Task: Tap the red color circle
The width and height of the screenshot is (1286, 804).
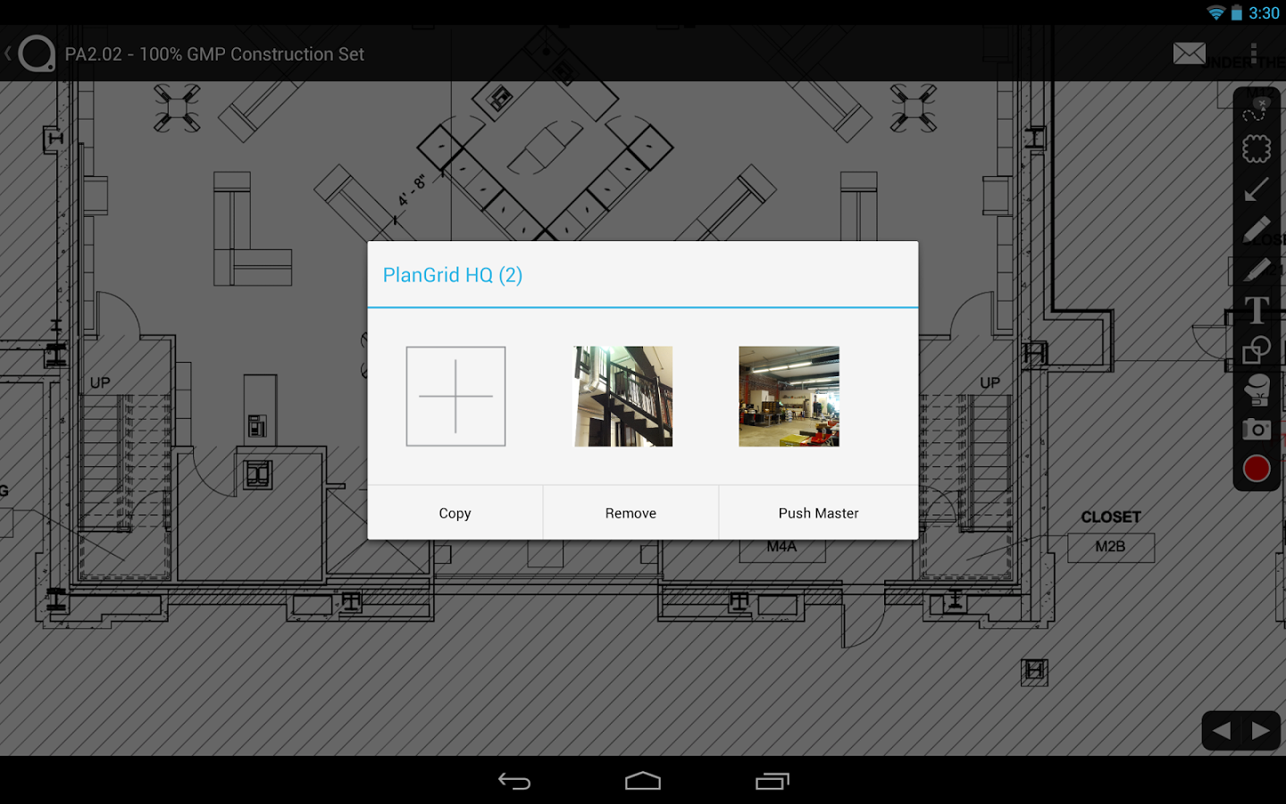Action: (x=1257, y=469)
